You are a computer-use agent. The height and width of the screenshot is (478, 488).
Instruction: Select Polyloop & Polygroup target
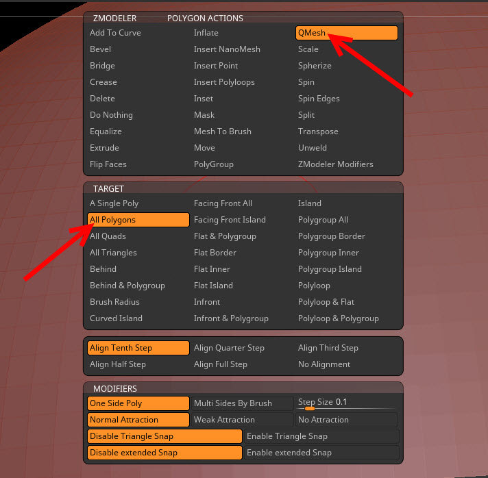339,318
